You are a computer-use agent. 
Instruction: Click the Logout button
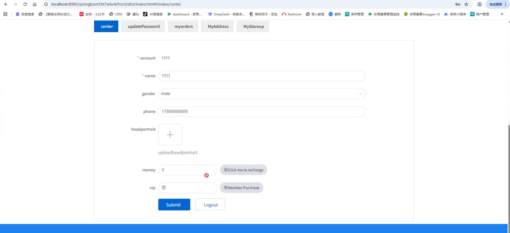tap(210, 205)
